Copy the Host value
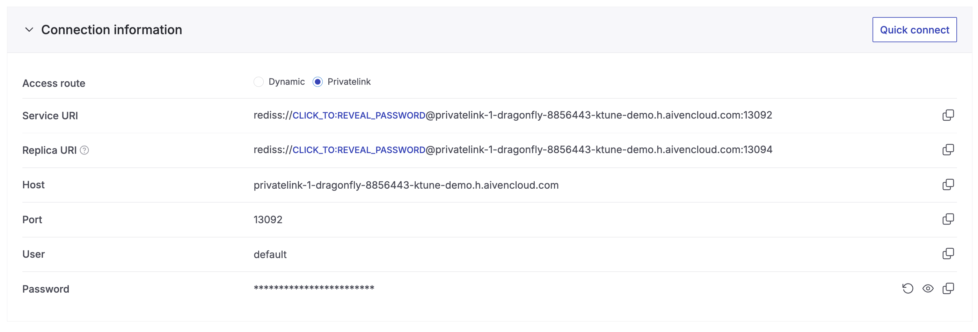Viewport: 978px width, 332px height. [948, 184]
